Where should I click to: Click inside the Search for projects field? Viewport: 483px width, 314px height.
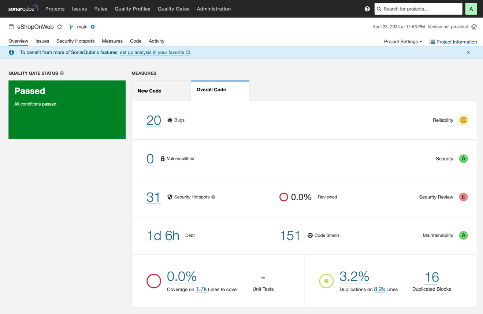coord(418,9)
